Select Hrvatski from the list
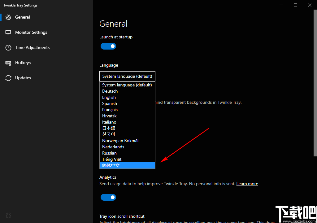 [x=127, y=116]
